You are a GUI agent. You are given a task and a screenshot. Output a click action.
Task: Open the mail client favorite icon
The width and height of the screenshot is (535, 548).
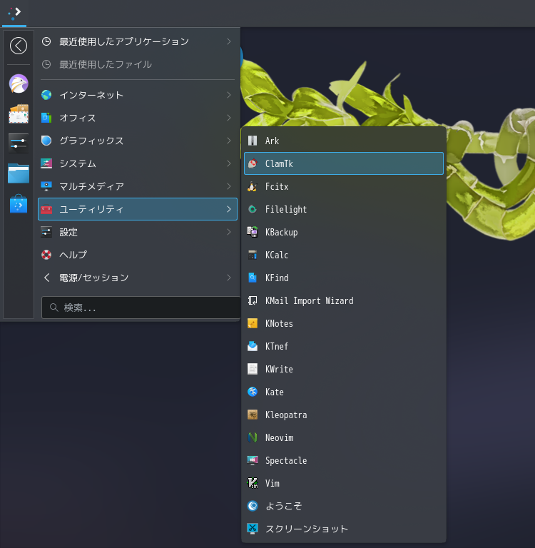[x=19, y=113]
